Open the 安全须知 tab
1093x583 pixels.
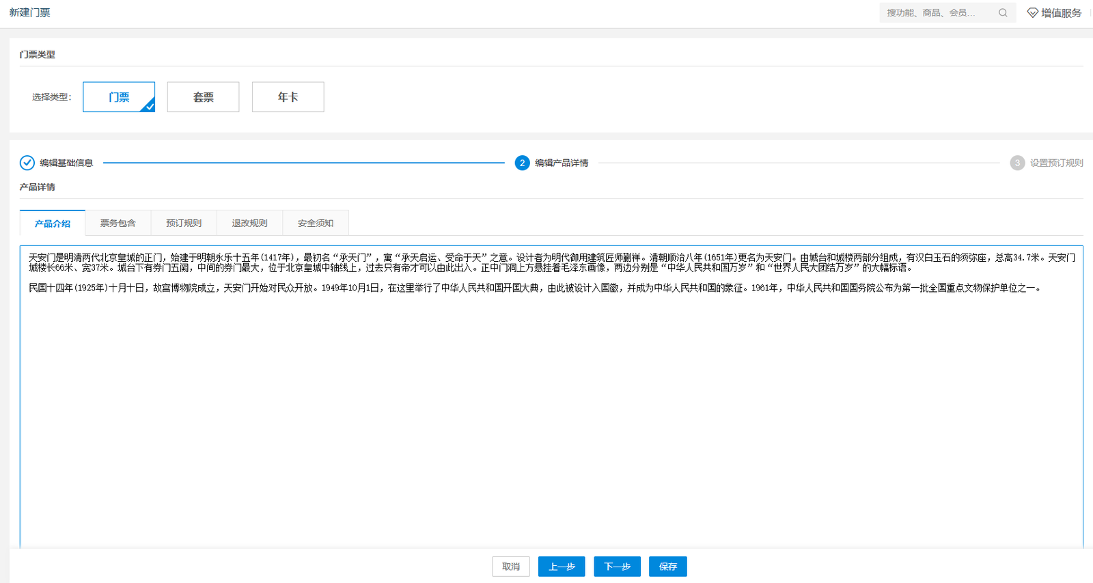coord(316,223)
